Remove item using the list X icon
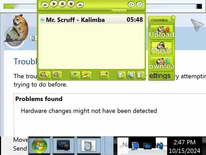206x155 pixels. [x=104, y=75]
